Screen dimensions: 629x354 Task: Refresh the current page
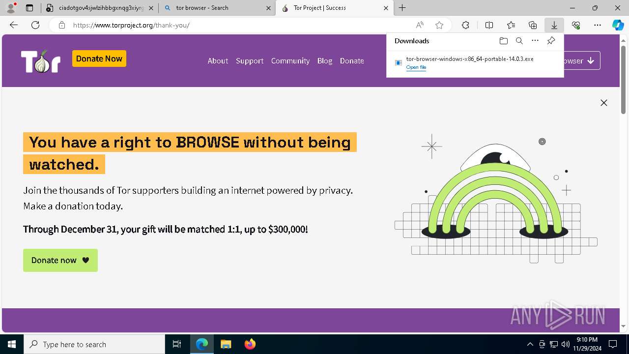tap(35, 25)
